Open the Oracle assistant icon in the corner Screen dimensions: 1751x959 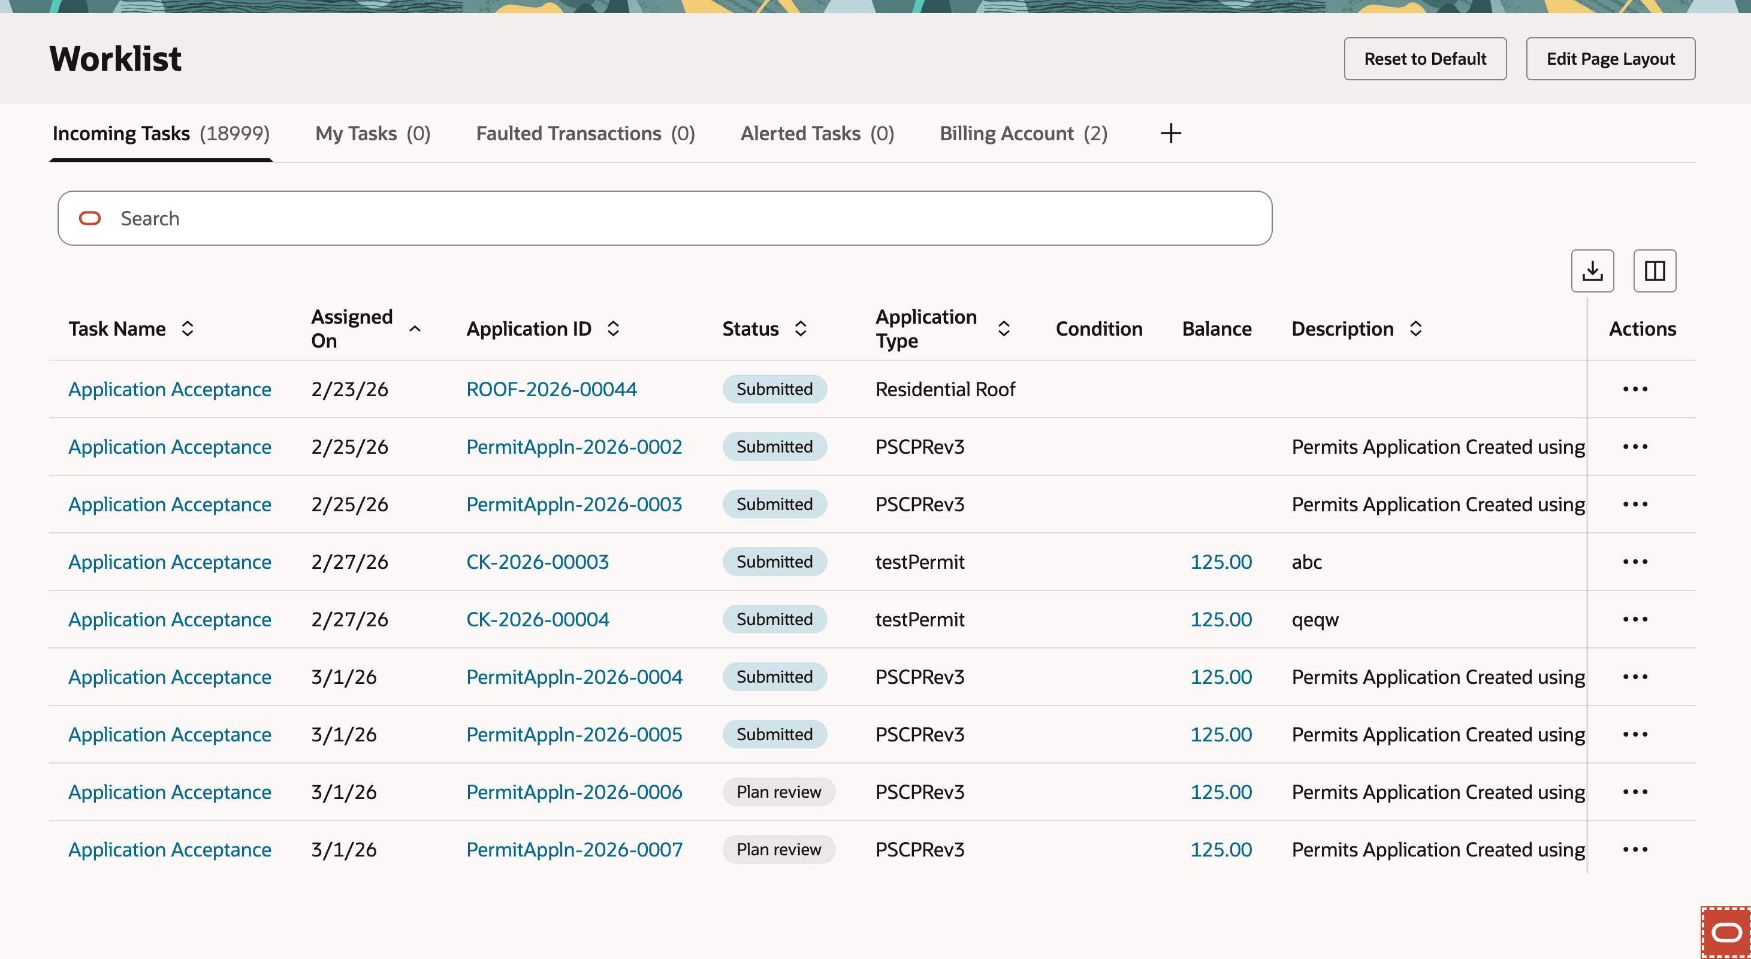pos(1726,932)
